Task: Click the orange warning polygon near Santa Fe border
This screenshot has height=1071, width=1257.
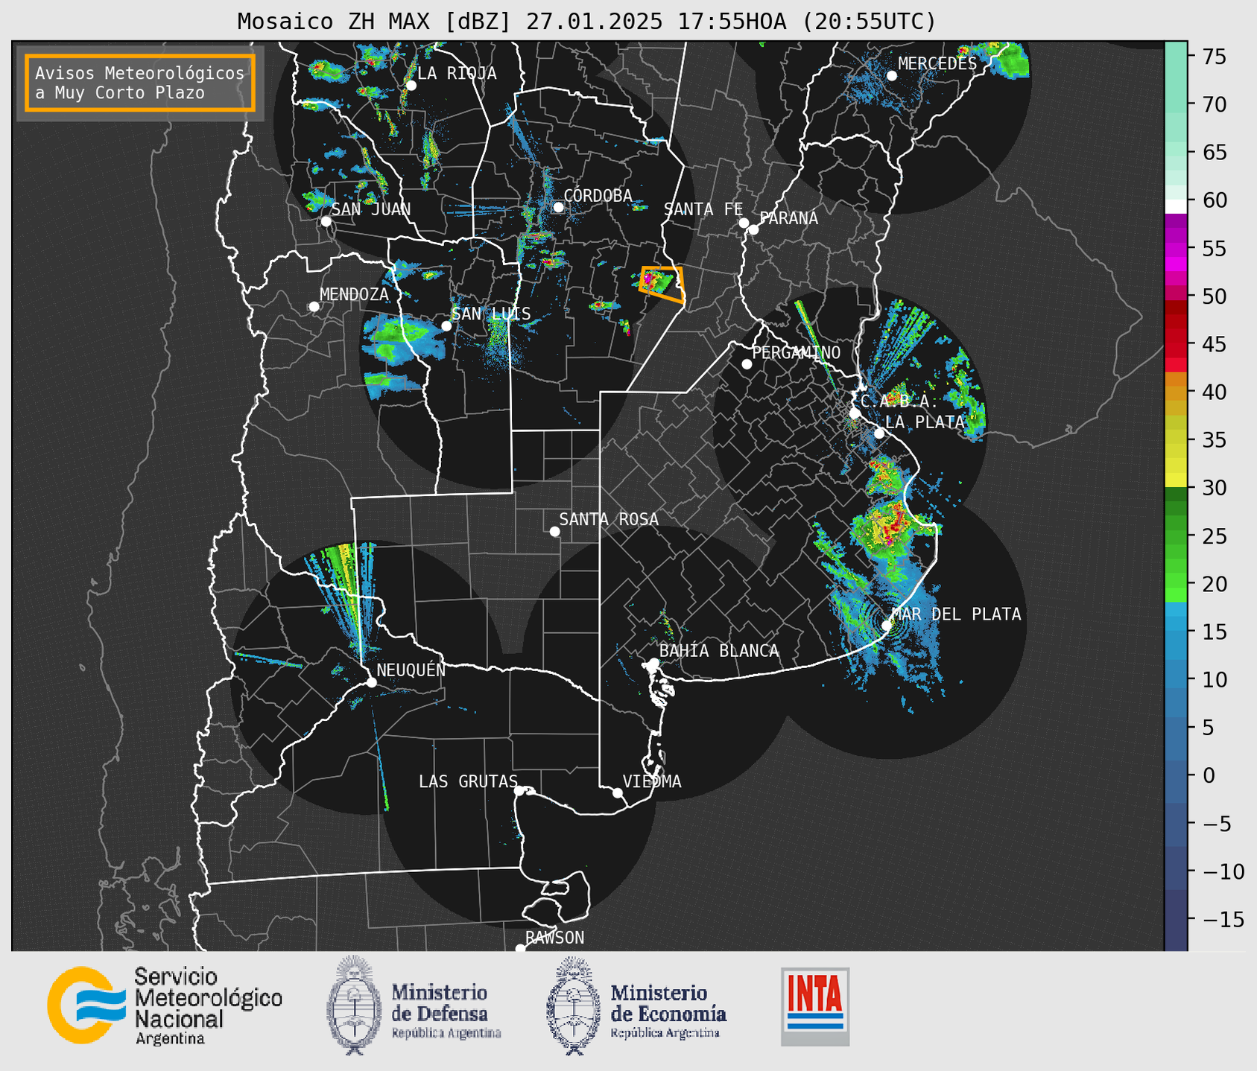Action: click(662, 284)
